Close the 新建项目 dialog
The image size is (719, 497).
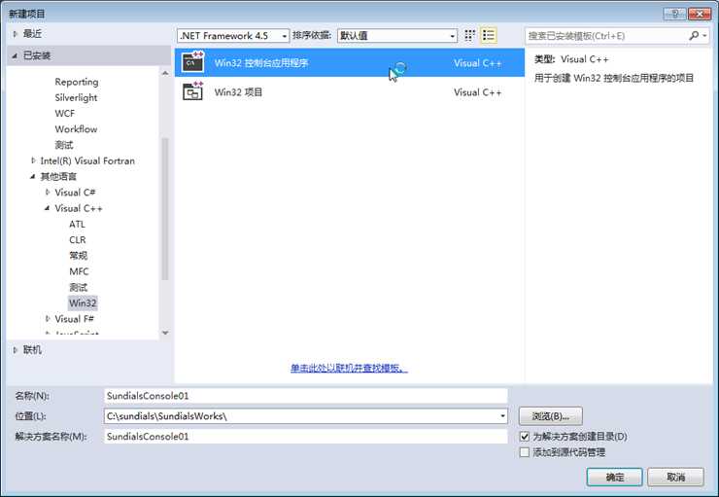point(699,14)
